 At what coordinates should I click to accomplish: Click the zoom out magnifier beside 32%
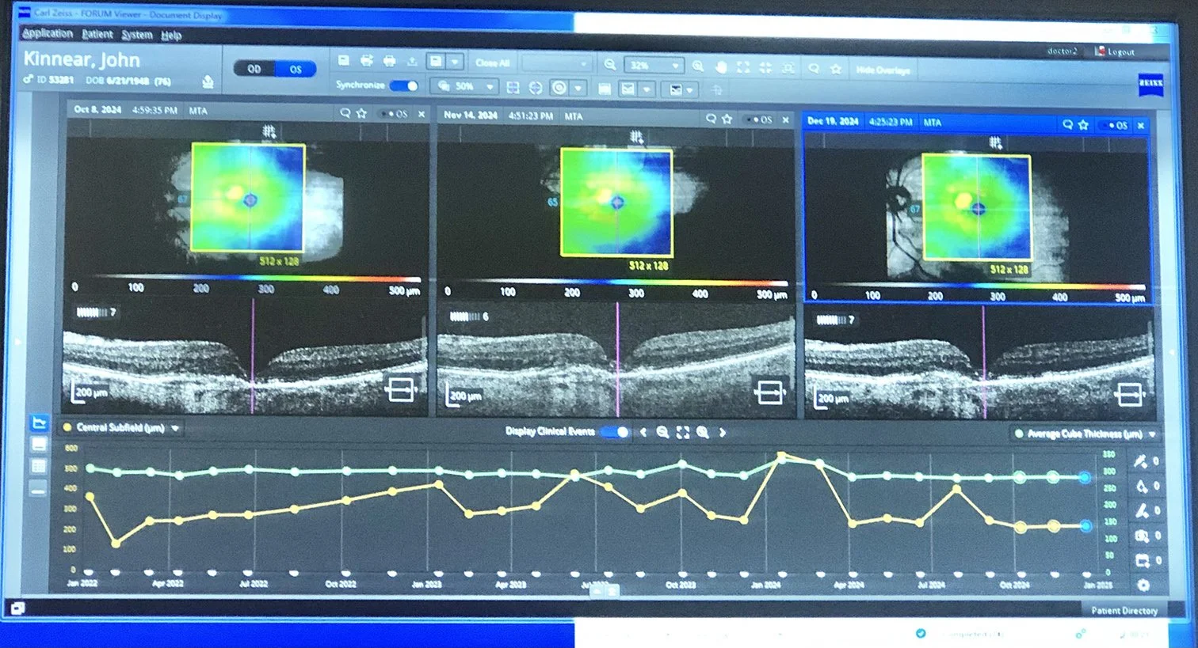pyautogui.click(x=609, y=65)
